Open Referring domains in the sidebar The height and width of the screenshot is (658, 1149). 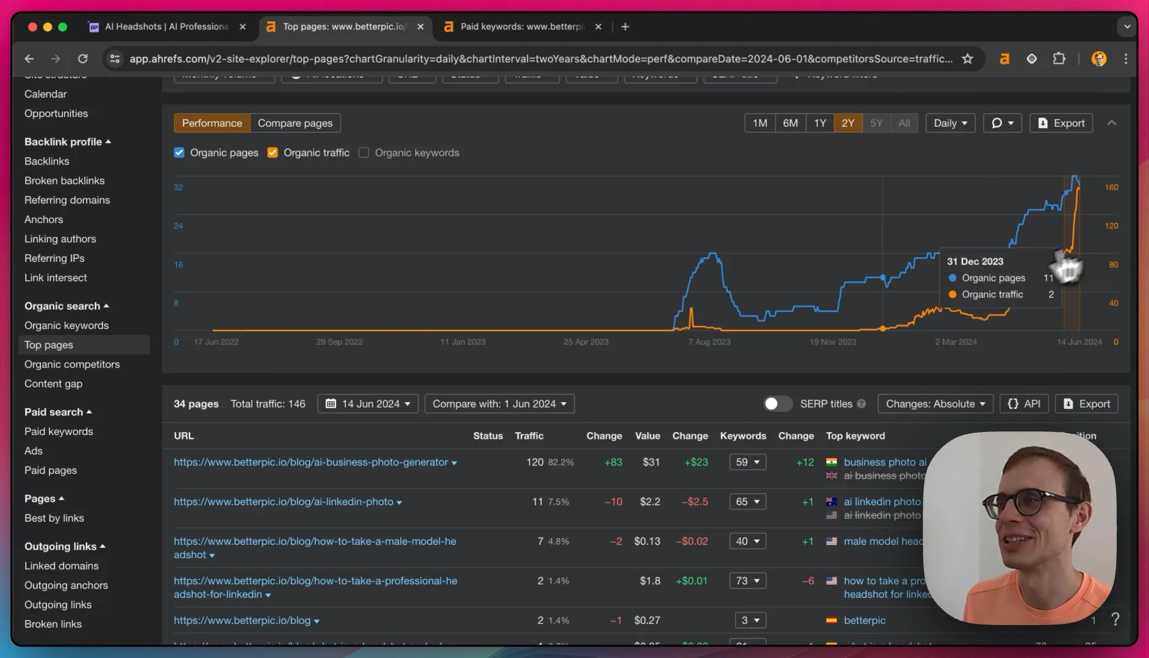click(x=67, y=200)
